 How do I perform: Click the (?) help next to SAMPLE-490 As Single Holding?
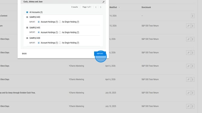pos(78,22)
